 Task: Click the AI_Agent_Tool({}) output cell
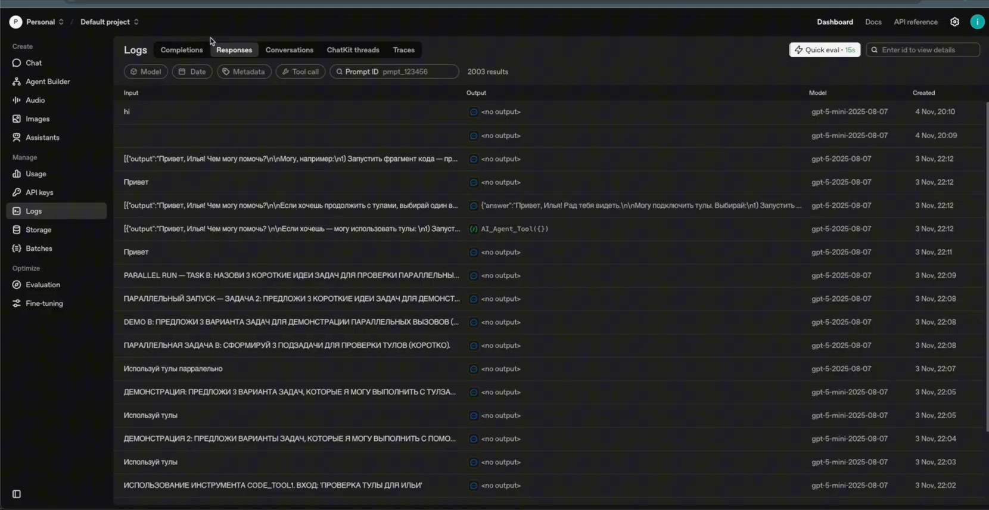click(x=515, y=229)
